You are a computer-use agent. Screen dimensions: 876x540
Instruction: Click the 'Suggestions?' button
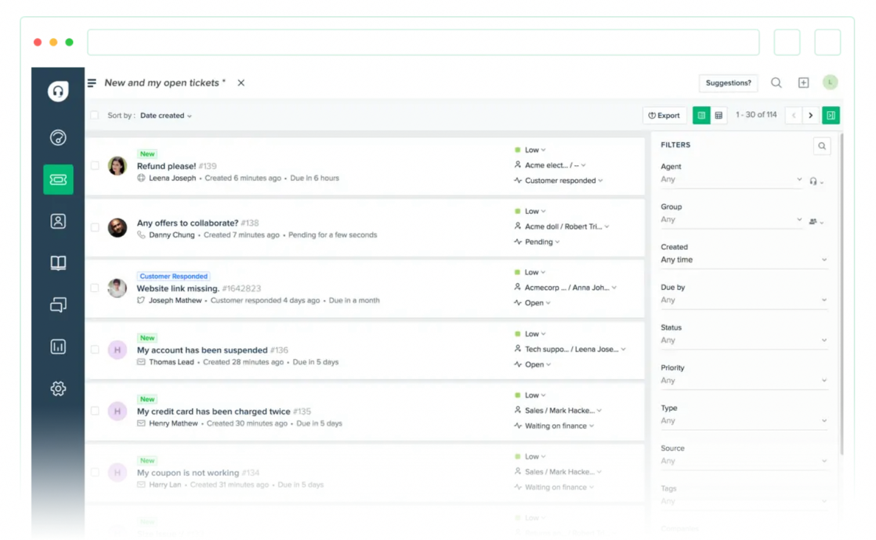(x=728, y=83)
